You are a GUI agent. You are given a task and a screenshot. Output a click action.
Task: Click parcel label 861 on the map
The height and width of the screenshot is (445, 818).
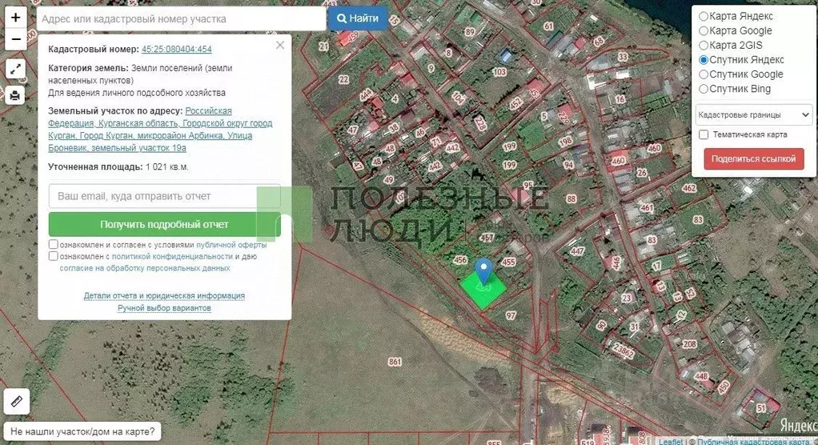pos(395,362)
